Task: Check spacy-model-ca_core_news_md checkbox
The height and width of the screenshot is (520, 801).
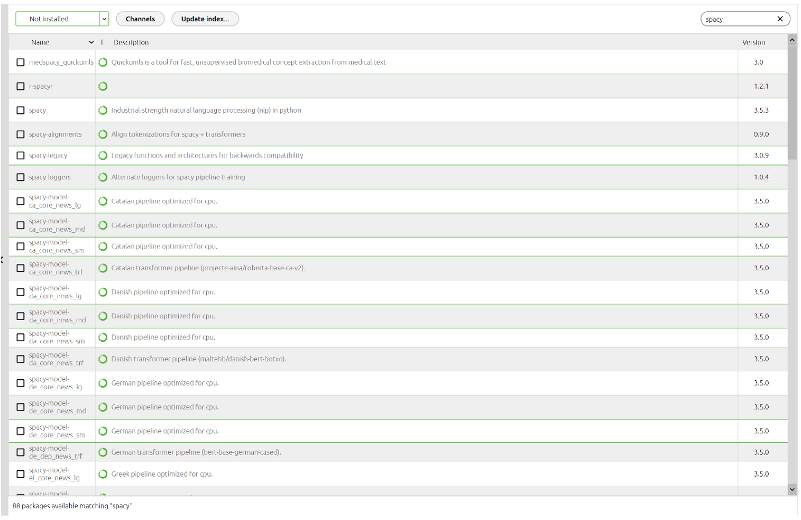Action: [21, 225]
